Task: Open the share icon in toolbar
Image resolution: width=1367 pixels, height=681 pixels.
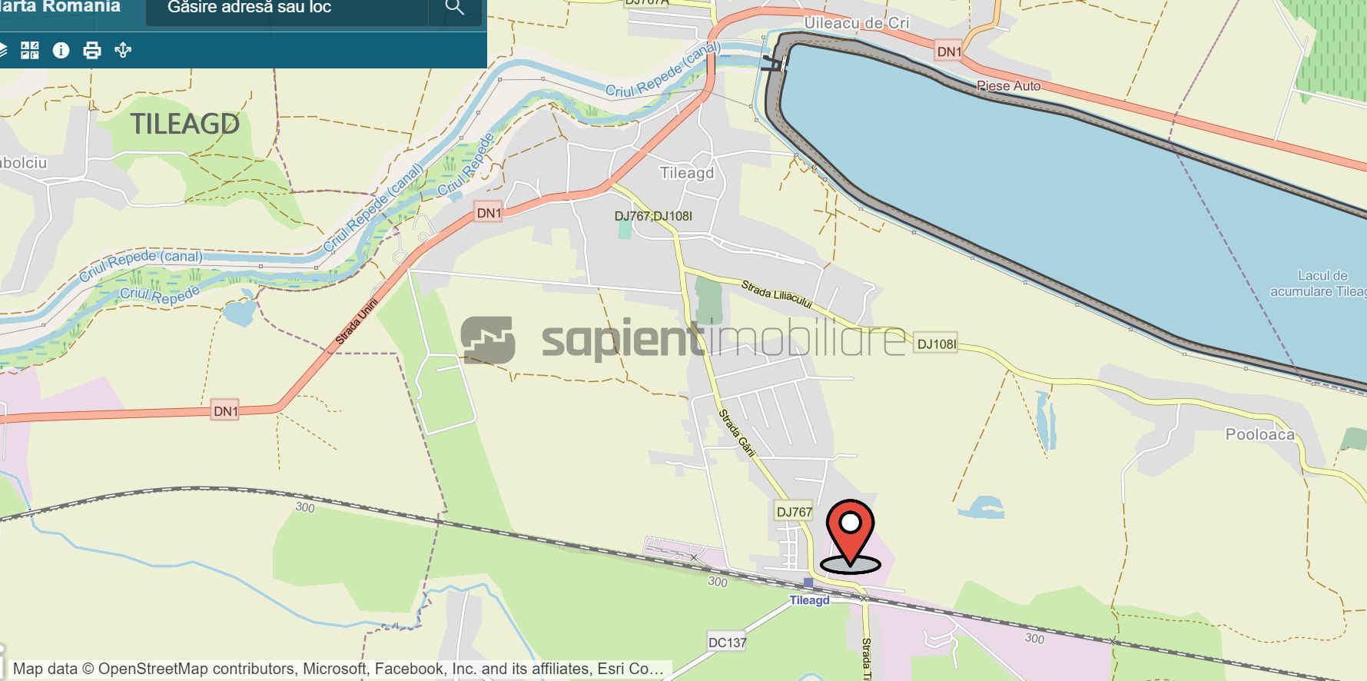Action: (x=123, y=51)
